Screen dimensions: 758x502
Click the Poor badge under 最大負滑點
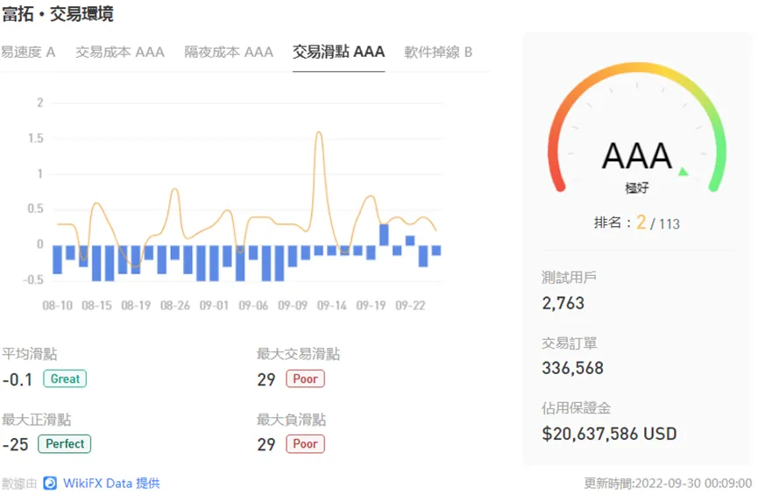[x=305, y=444]
